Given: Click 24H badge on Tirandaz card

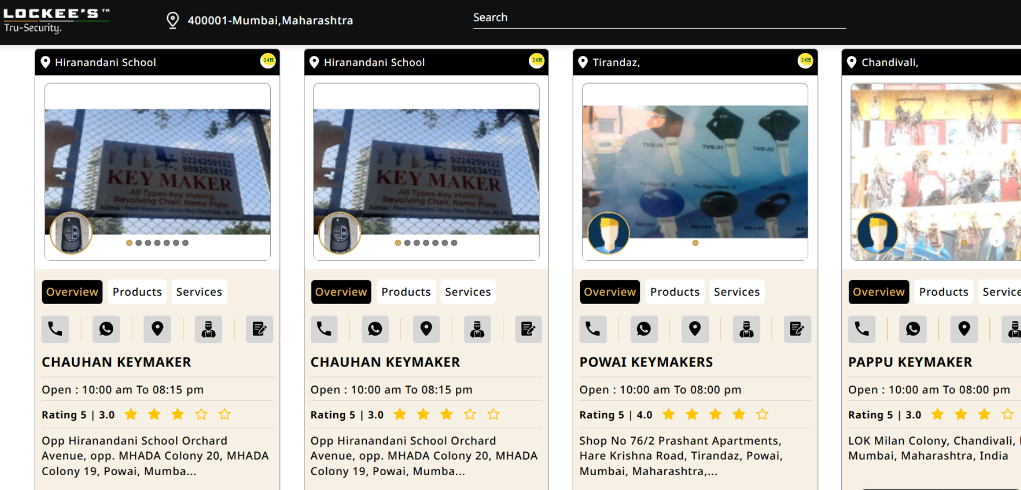Looking at the screenshot, I should 805,61.
